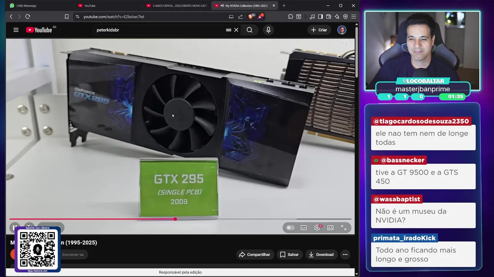Start voice search with the microphone
The width and height of the screenshot is (494, 277).
(x=268, y=30)
